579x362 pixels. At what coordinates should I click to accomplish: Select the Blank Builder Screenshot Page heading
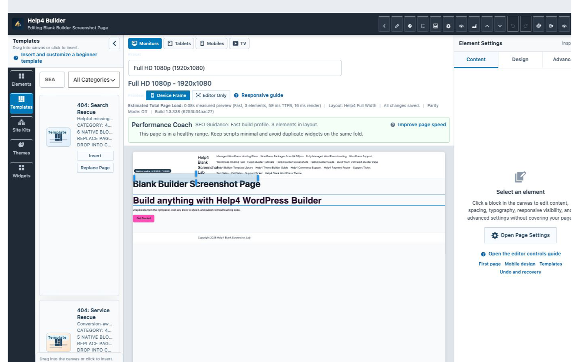[x=197, y=184]
